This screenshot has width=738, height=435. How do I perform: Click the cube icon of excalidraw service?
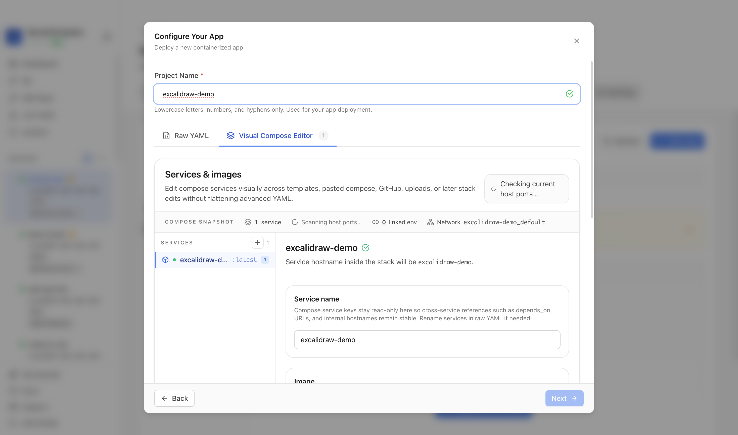pyautogui.click(x=165, y=259)
